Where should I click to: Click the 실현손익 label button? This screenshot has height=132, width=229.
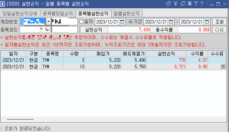coord(94,30)
